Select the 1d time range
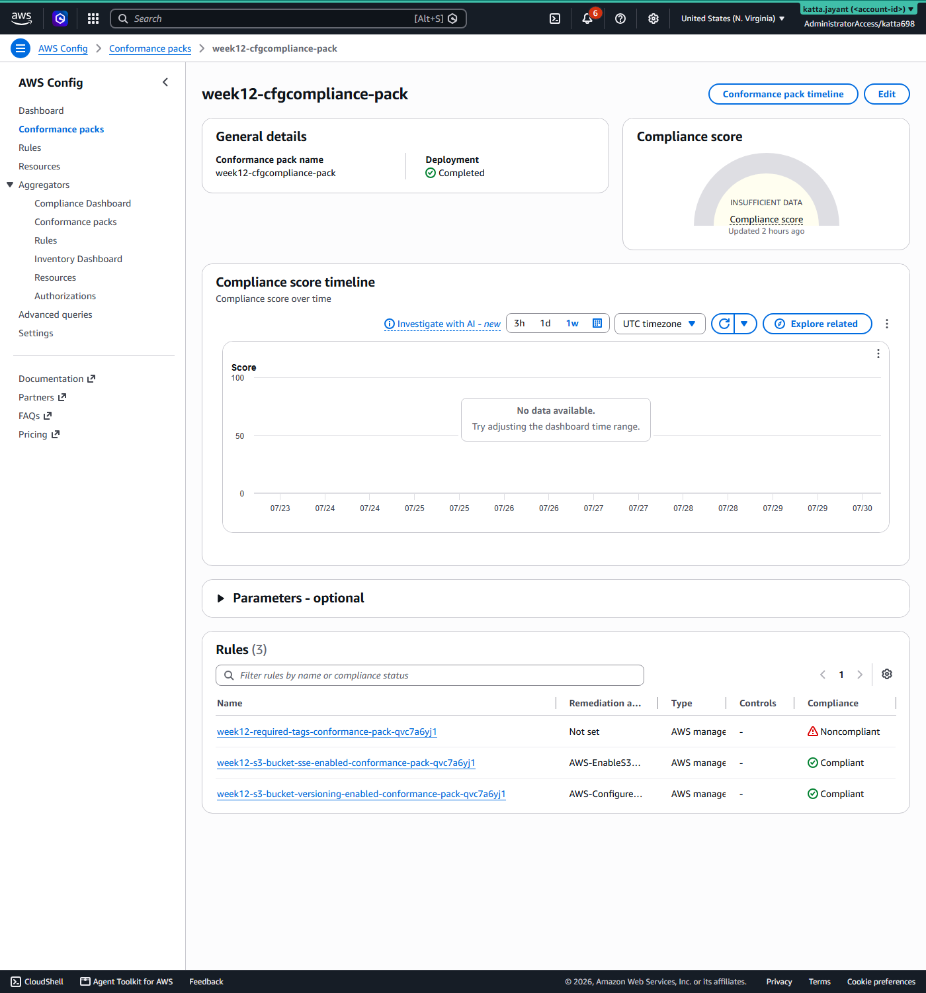This screenshot has width=926, height=993. 545,323
